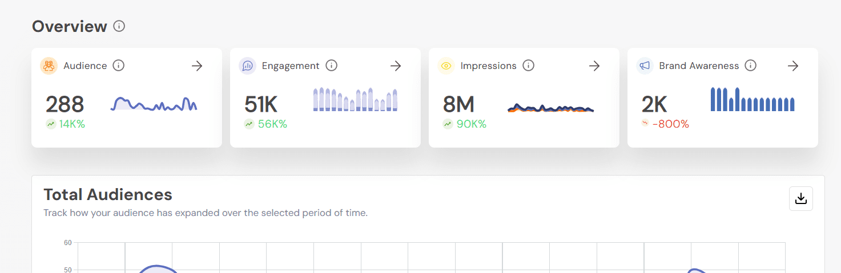Open Engagement details with the arrow
This screenshot has width=841, height=273.
[x=396, y=66]
